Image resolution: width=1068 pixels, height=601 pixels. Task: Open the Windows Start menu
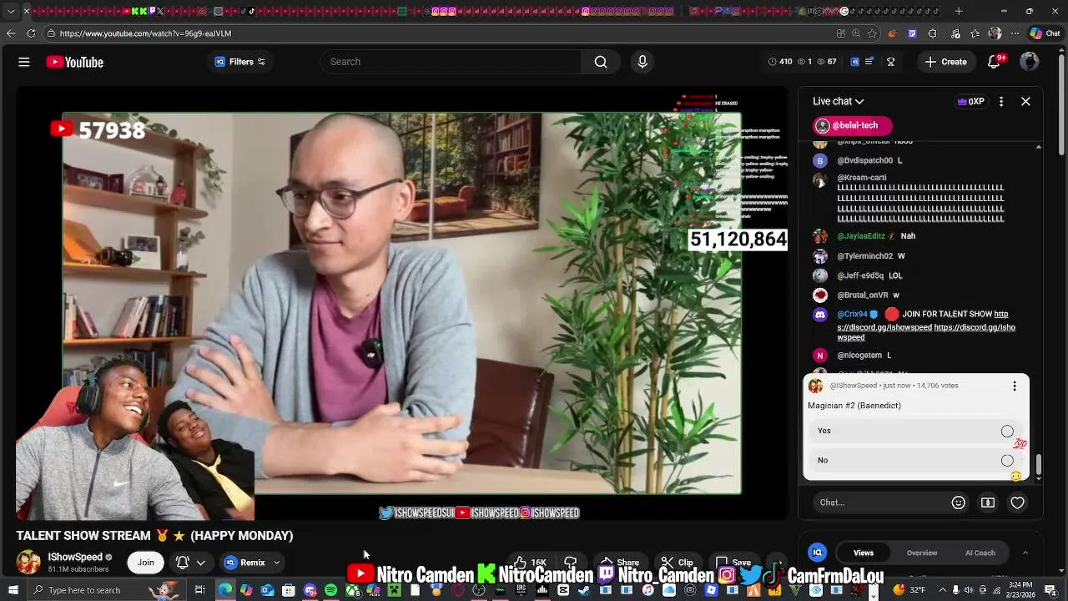[x=13, y=590]
